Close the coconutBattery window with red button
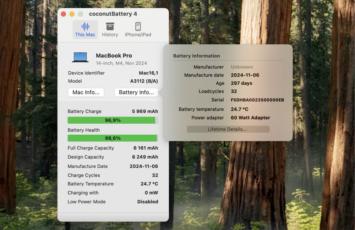 64,14
